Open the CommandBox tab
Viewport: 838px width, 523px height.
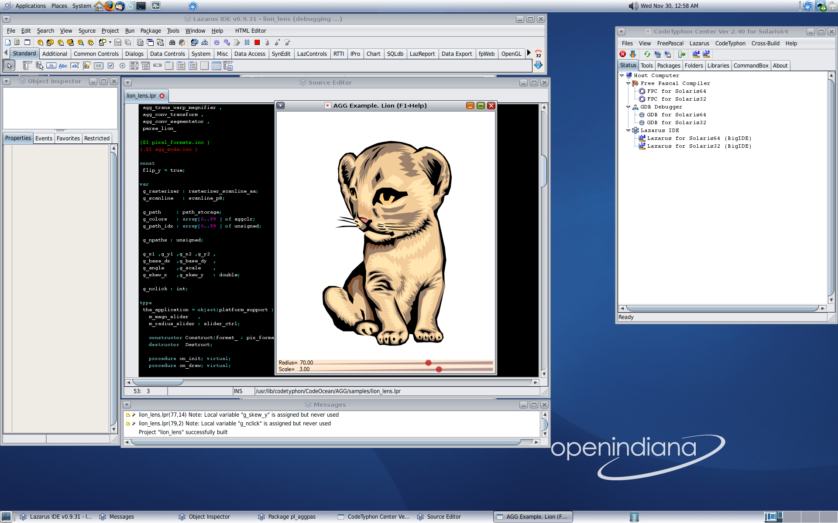751,65
